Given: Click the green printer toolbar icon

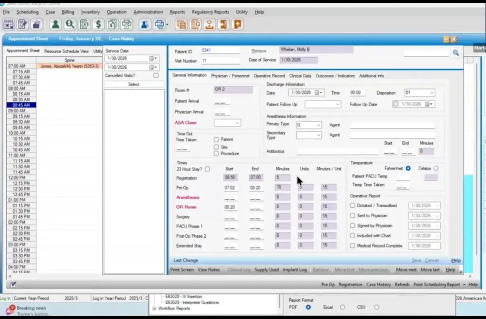Looking at the screenshot, I should (x=126, y=24).
